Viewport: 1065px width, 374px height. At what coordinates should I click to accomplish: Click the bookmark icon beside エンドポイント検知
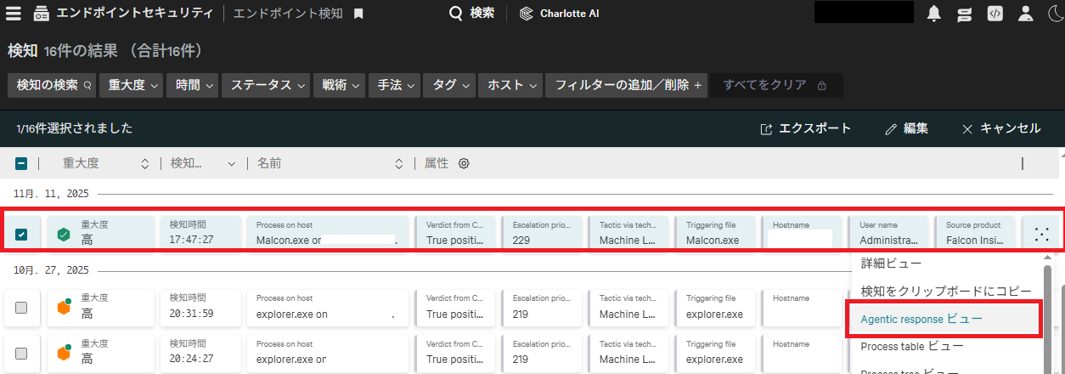pos(358,14)
